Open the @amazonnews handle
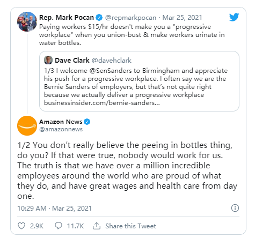Viewport: 255px width, 238px height. click(x=61, y=129)
